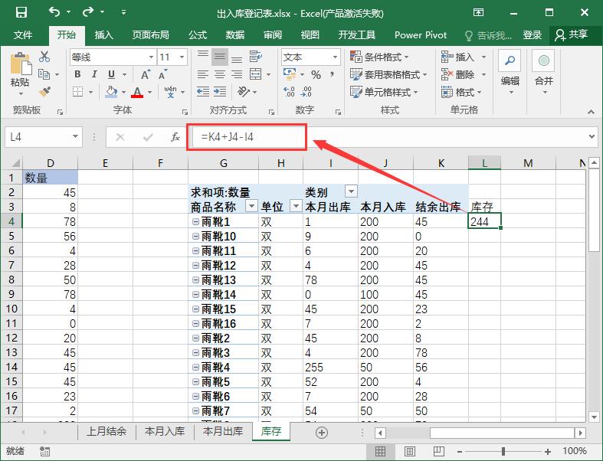Switch to the 插入 ribbon tab
Viewport: 603px width, 461px height.
click(104, 35)
